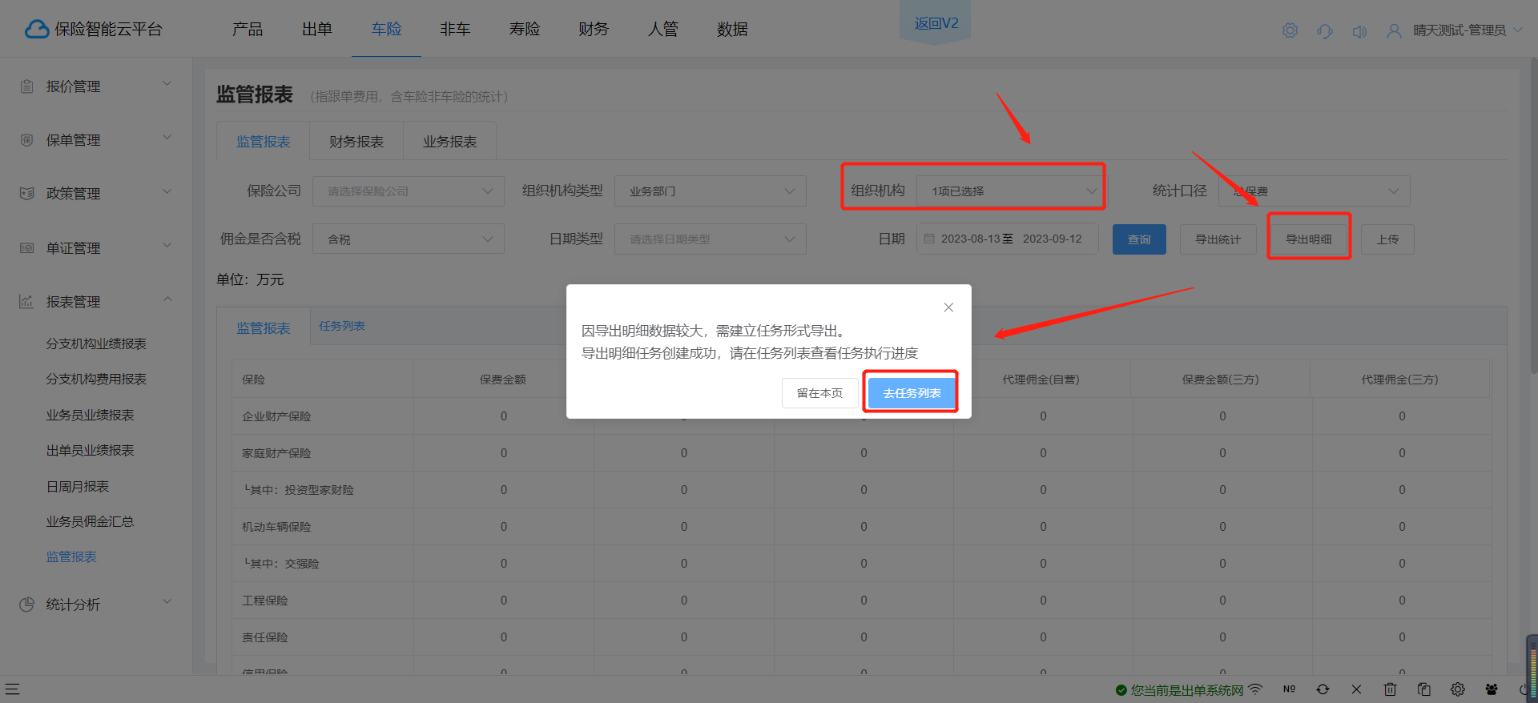Click the group users icon in status bar
The width and height of the screenshot is (1538, 703).
pos(1491,689)
